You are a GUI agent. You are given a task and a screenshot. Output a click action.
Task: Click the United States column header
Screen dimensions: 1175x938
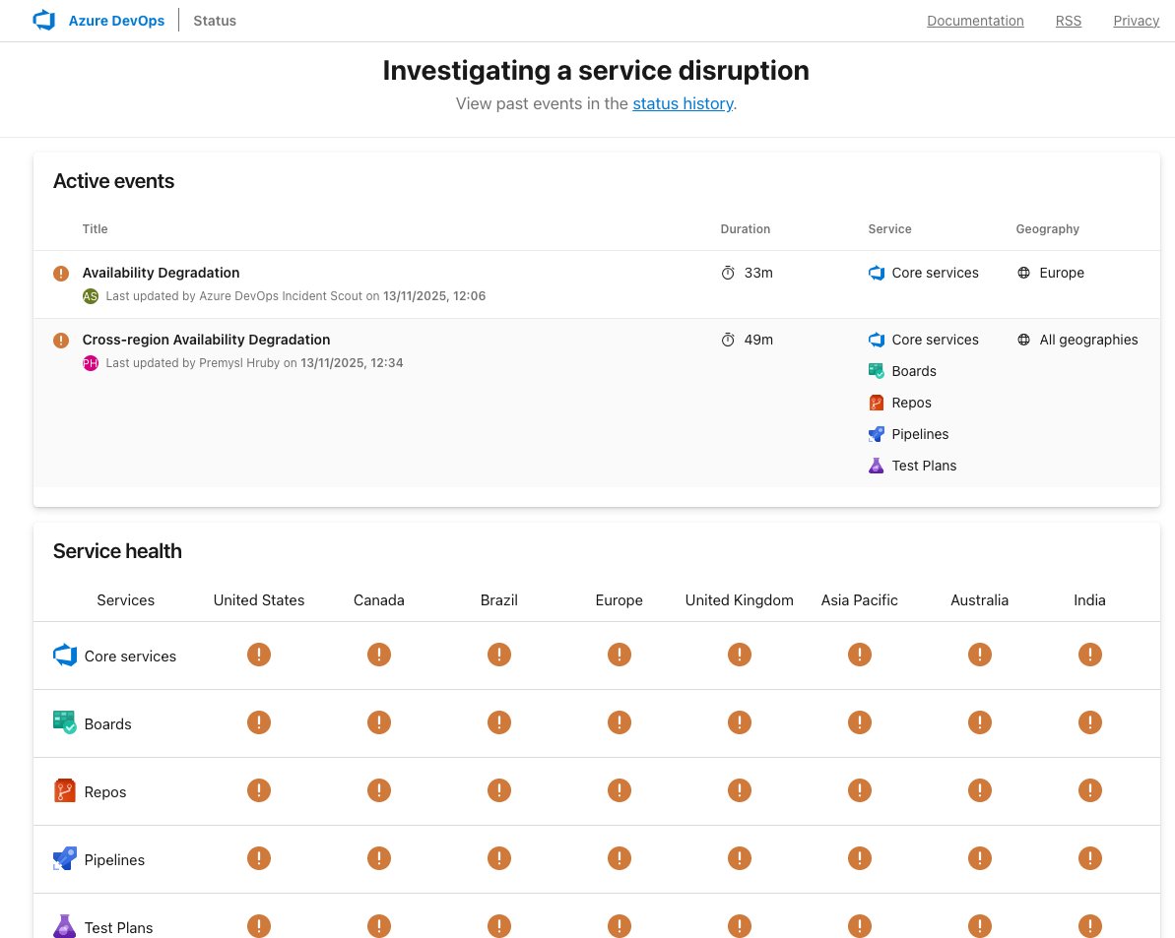click(x=258, y=600)
